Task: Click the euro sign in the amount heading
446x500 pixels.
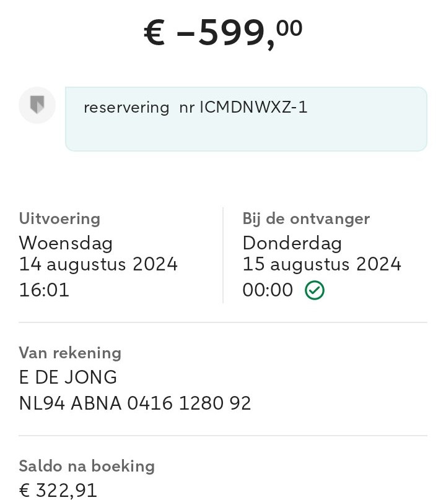Action: click(154, 33)
